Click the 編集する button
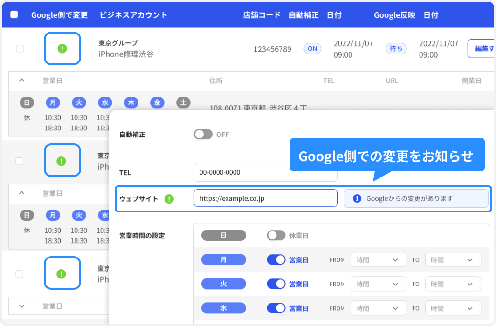This screenshot has height=326, width=496. tap(485, 48)
